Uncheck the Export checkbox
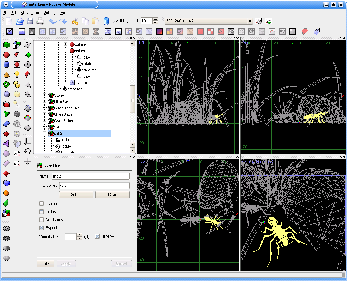Screen dimensions: 347x281 click(41, 228)
